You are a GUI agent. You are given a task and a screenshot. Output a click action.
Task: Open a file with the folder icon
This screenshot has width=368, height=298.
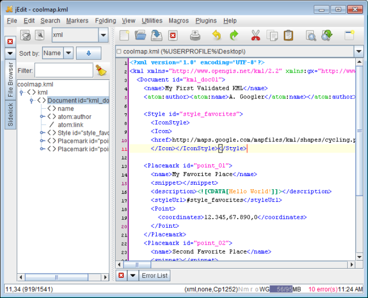141,36
